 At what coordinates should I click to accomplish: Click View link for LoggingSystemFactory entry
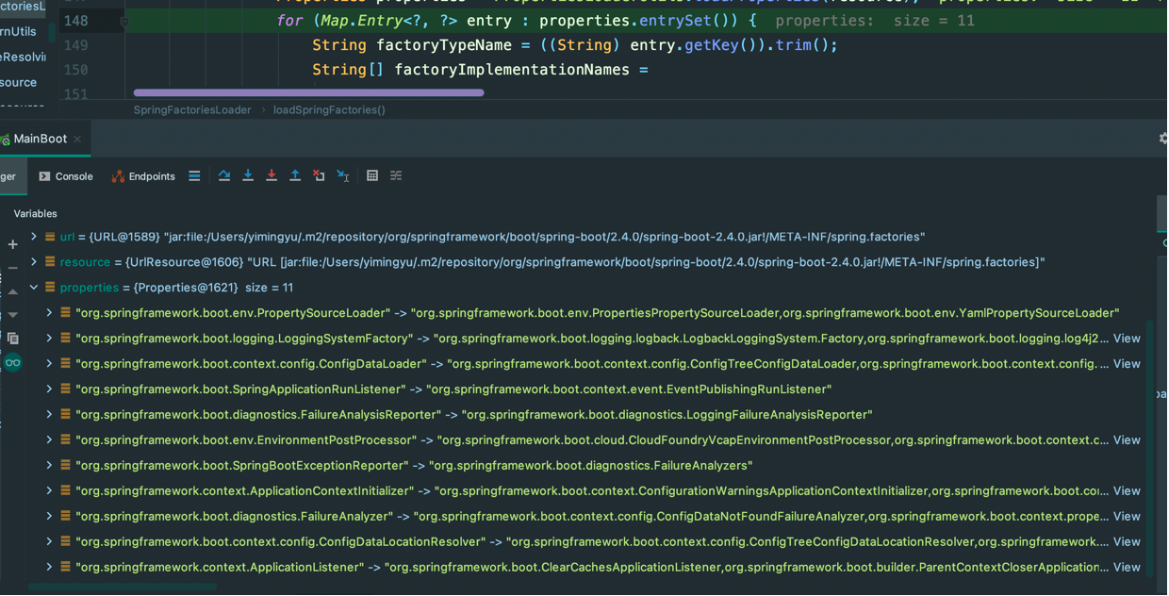point(1127,339)
